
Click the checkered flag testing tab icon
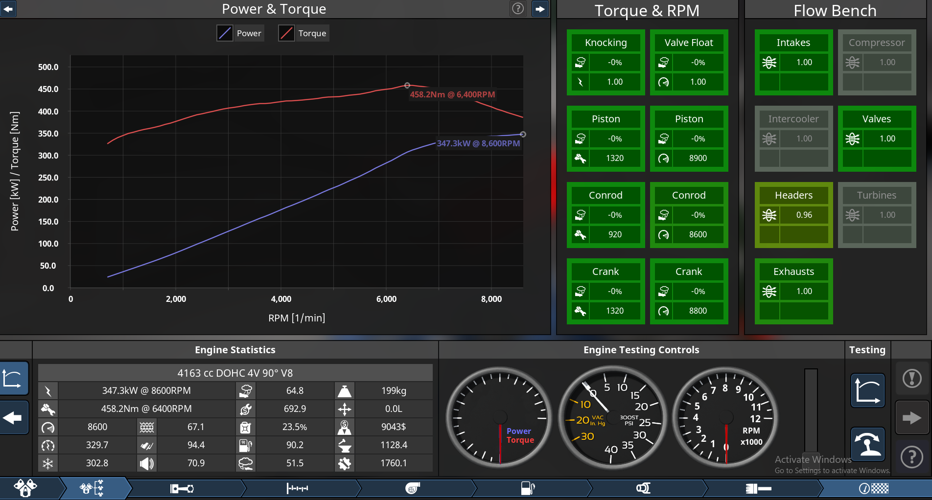tap(874, 488)
